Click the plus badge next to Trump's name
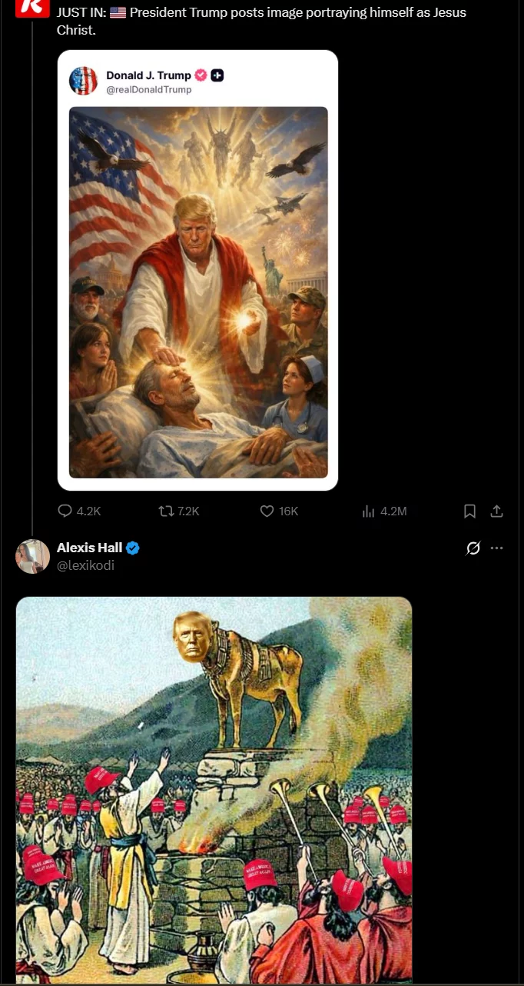This screenshot has height=986, width=524. click(x=217, y=75)
